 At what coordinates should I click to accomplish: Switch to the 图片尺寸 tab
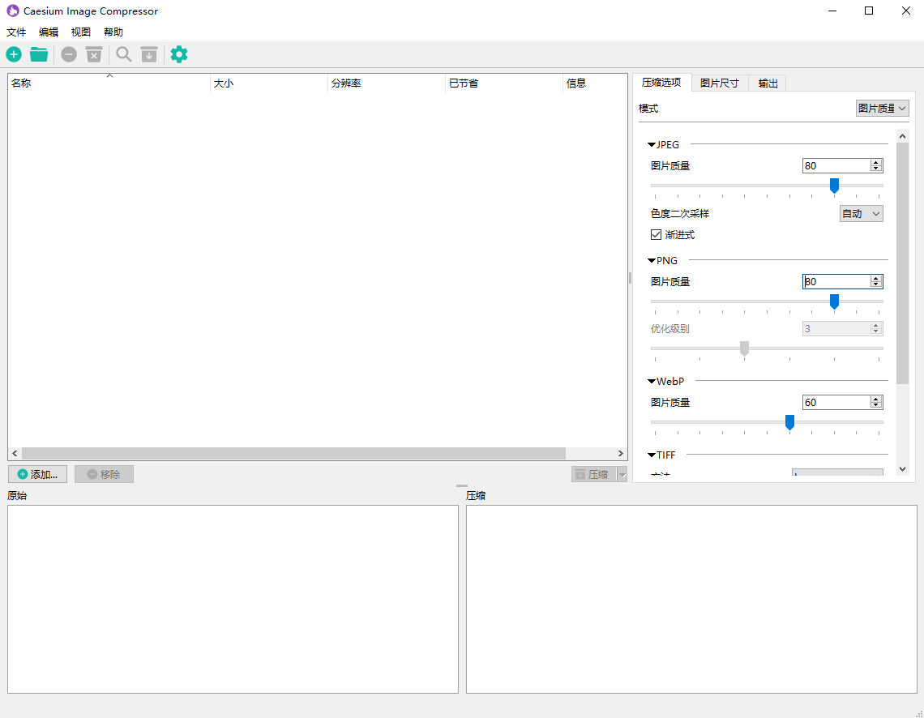click(x=719, y=83)
